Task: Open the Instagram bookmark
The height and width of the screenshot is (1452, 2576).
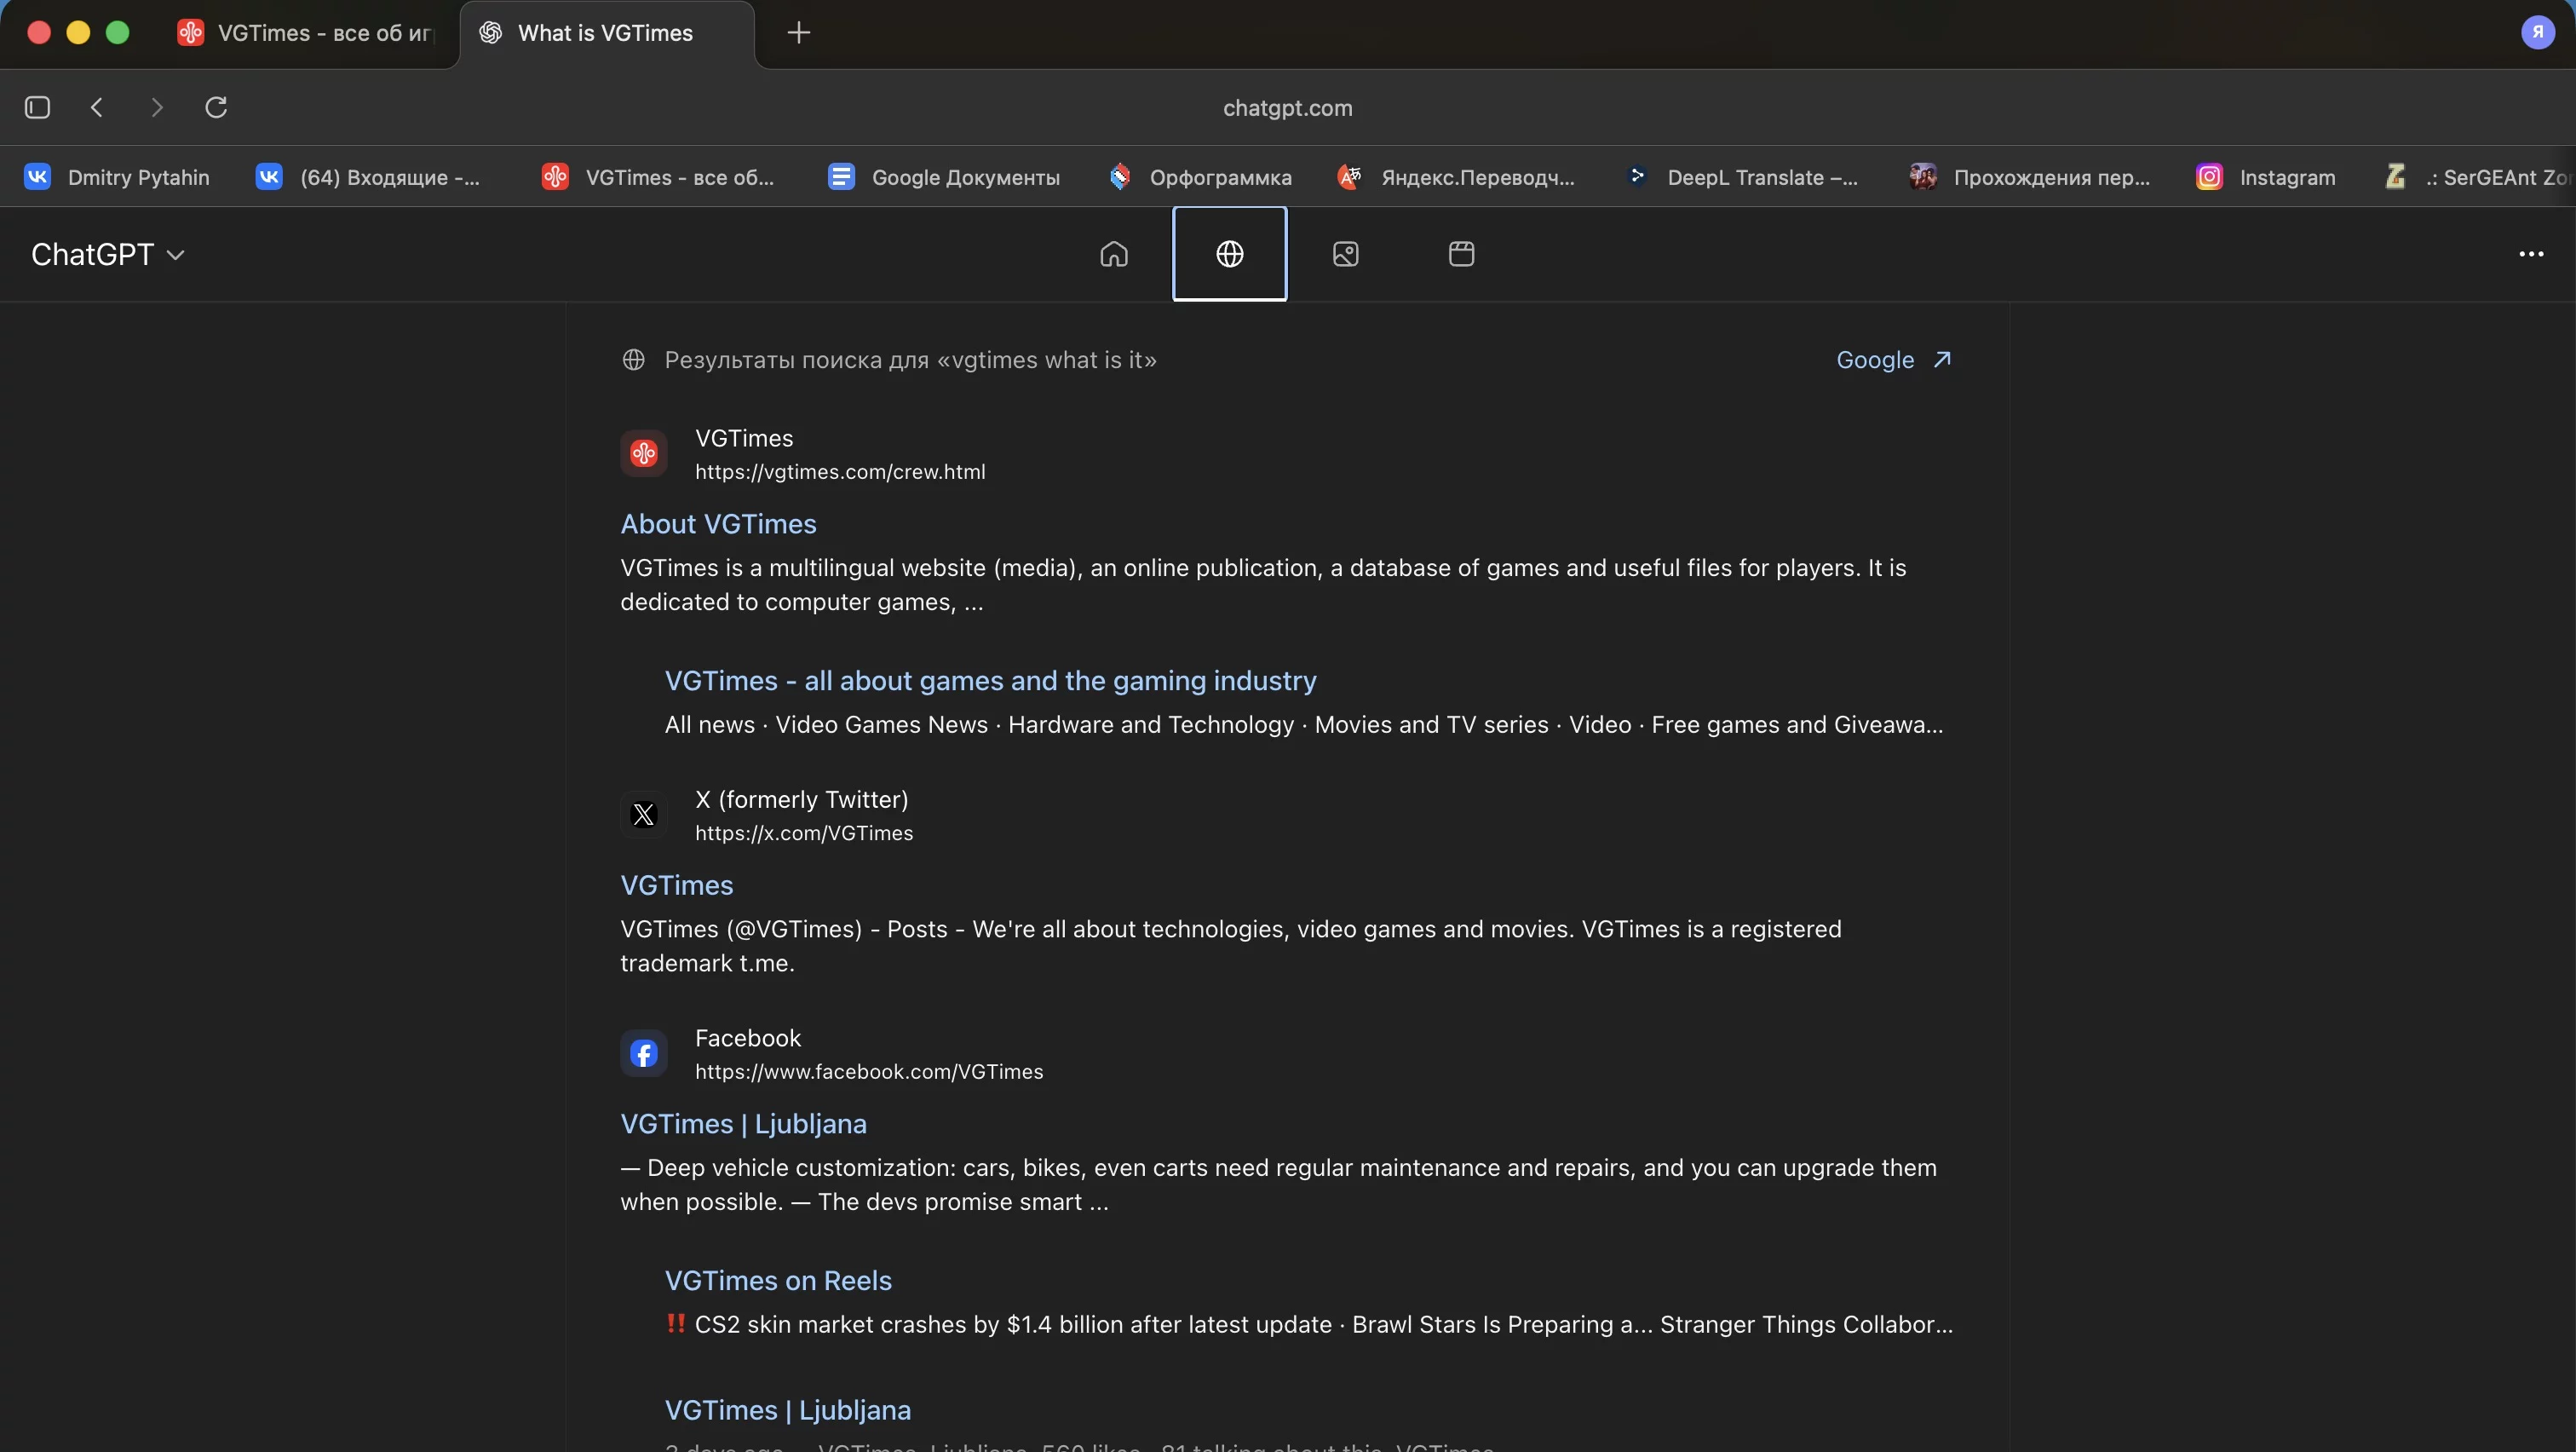Action: click(x=2266, y=177)
